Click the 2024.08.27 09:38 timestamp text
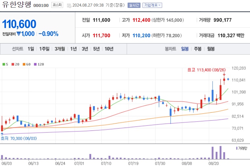 click(88, 5)
